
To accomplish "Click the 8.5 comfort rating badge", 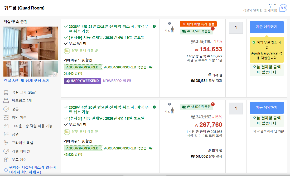I will click(x=284, y=8).
